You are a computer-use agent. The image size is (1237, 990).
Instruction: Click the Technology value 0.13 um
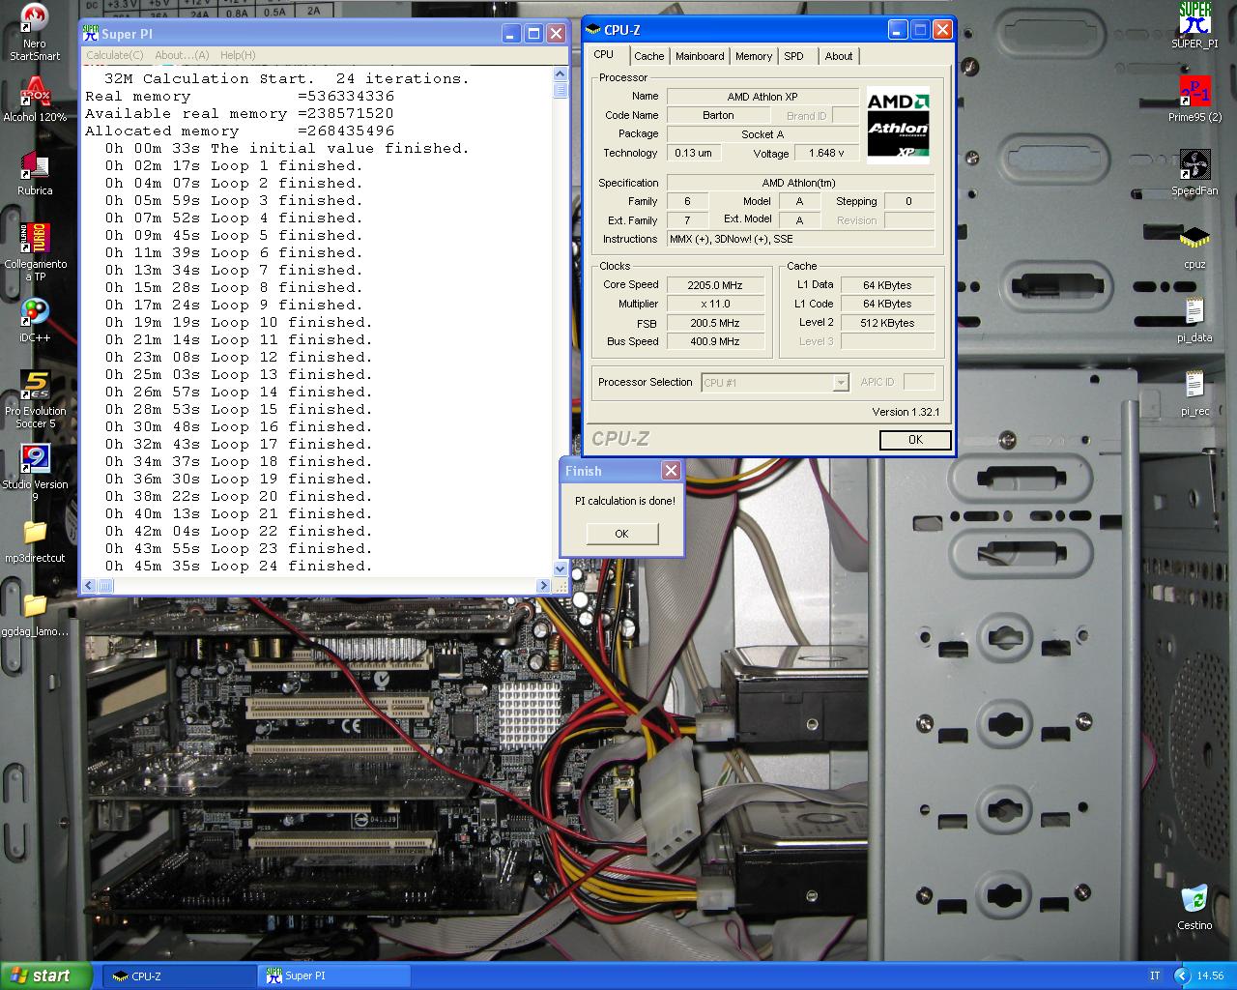(693, 153)
